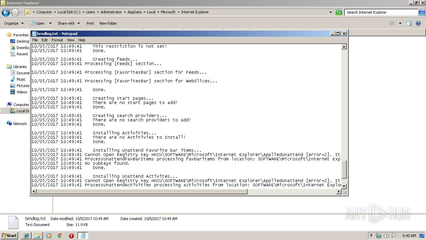Open Desktop in navigation pane

[20, 41]
